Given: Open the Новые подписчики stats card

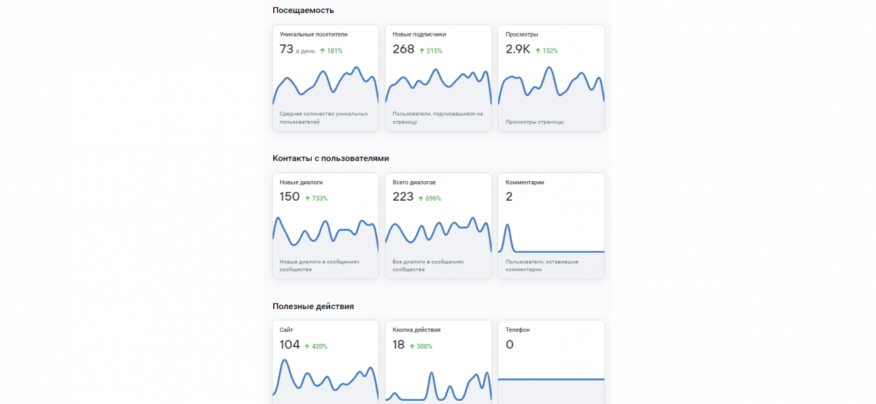Looking at the screenshot, I should [x=439, y=78].
